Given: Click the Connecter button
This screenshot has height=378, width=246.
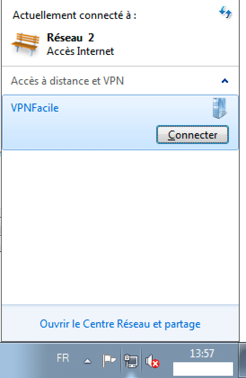Looking at the screenshot, I should 193,135.
